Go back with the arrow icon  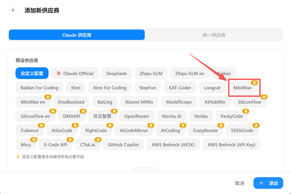pyautogui.click(x=13, y=10)
